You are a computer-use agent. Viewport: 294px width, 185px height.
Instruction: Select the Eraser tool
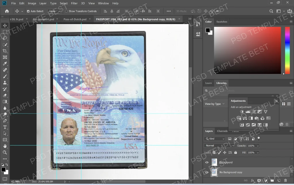5,95
